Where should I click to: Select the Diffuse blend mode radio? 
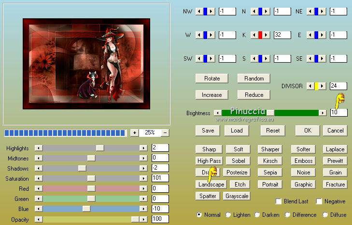tap(325, 215)
